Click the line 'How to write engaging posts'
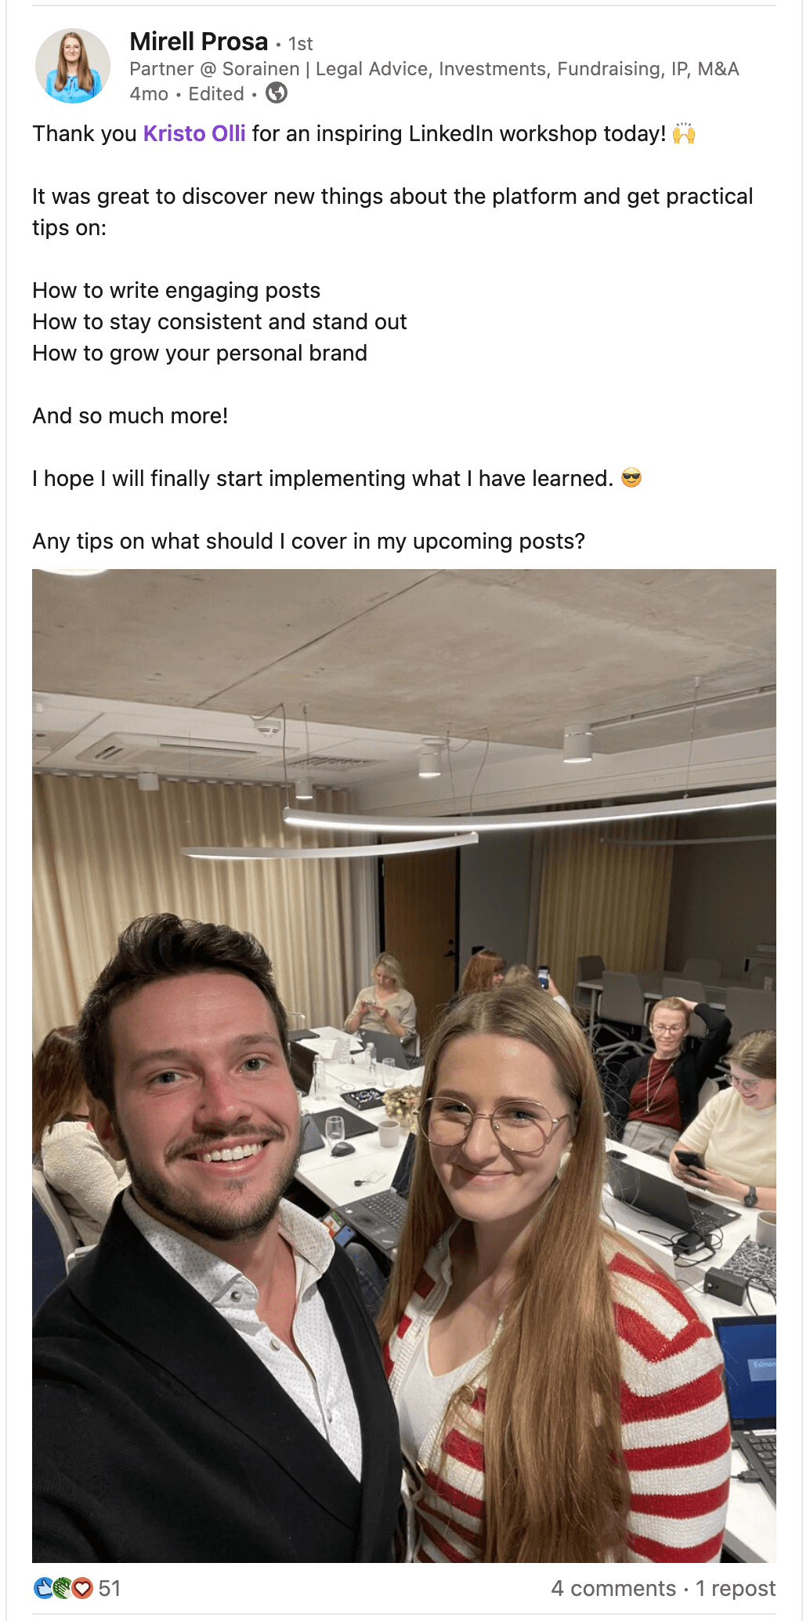 click(x=176, y=291)
